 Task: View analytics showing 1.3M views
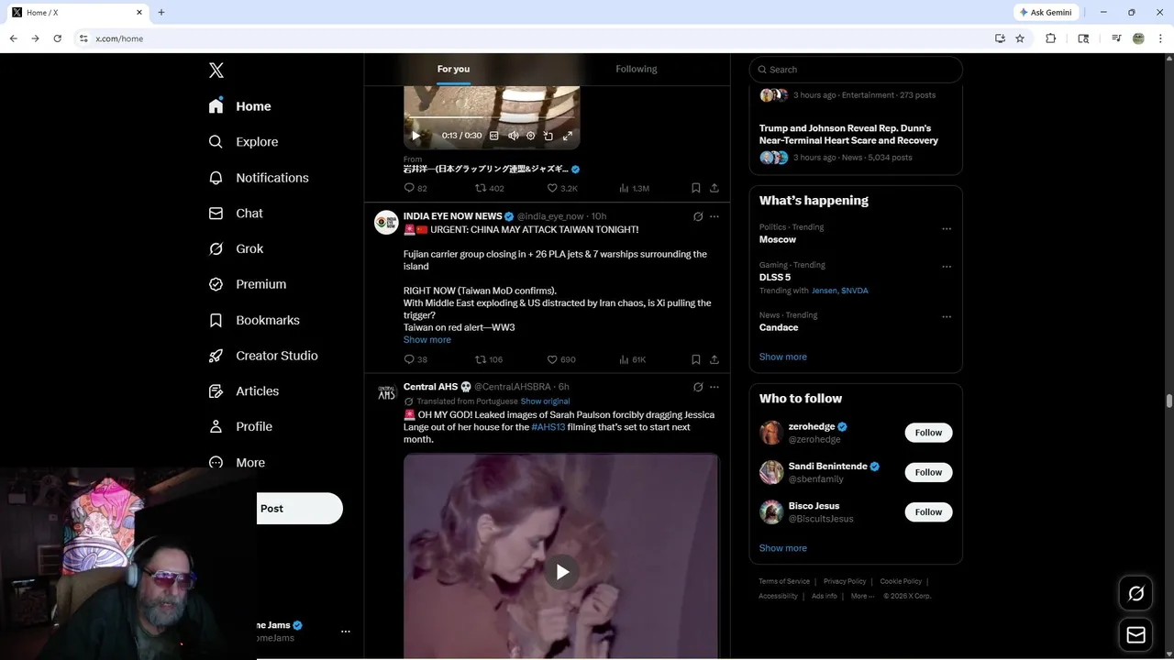[634, 188]
